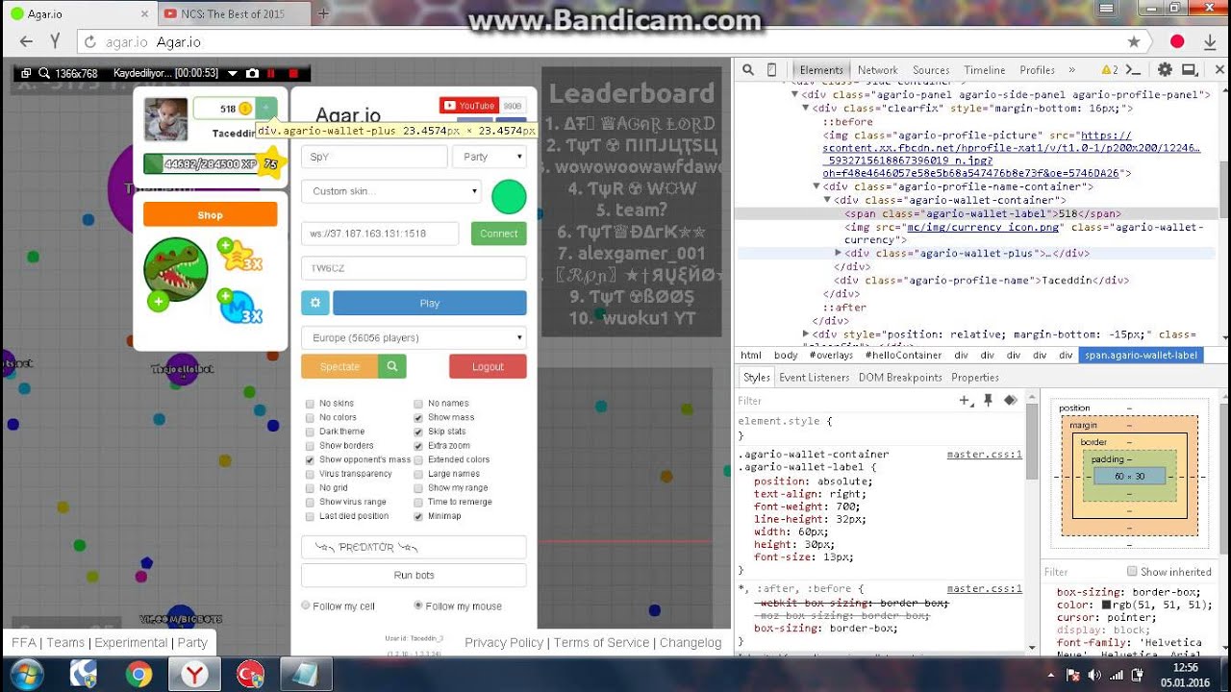
Task: Click the DevTools inspect element magnifier icon
Action: 747,70
